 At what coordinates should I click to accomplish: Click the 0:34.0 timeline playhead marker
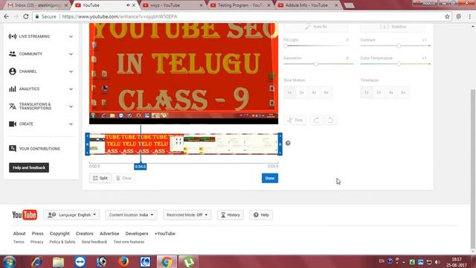(141, 167)
